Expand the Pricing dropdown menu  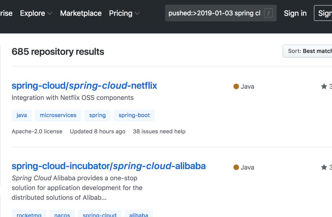124,13
